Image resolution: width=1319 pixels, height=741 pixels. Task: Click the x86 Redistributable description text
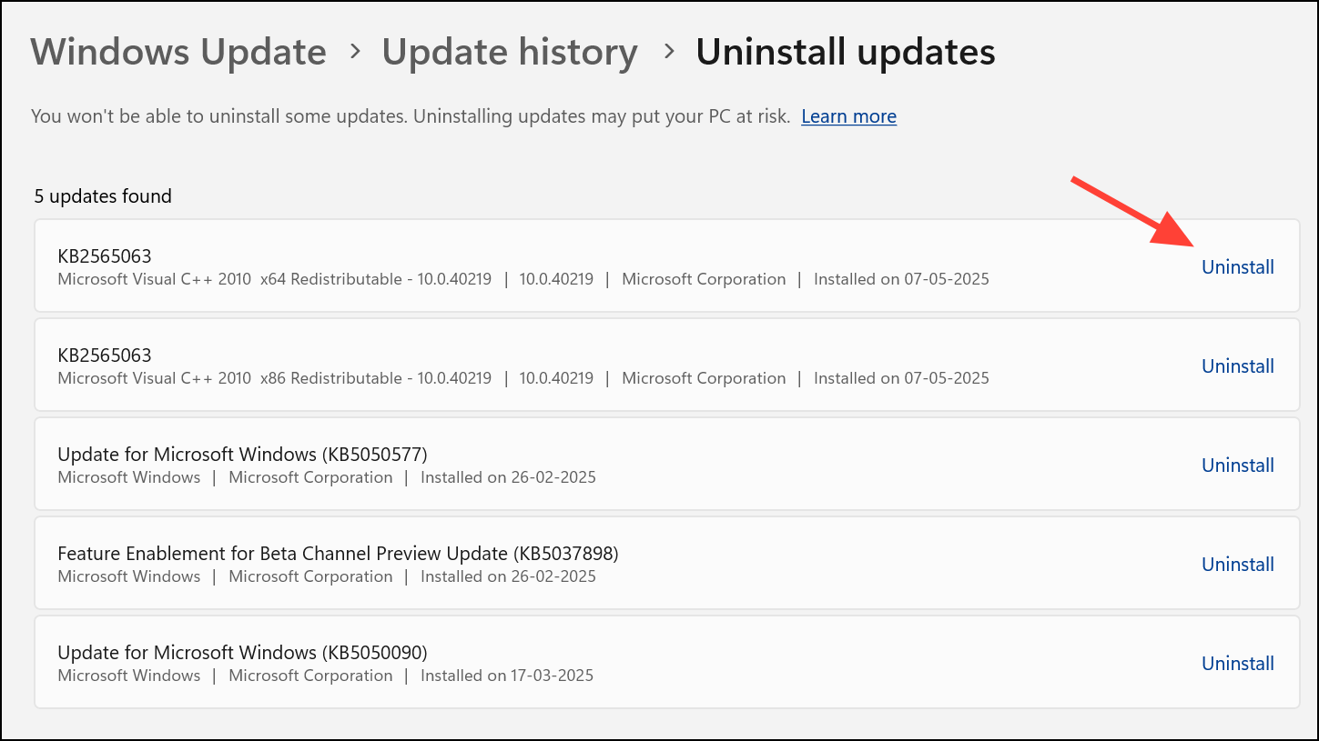pos(274,378)
